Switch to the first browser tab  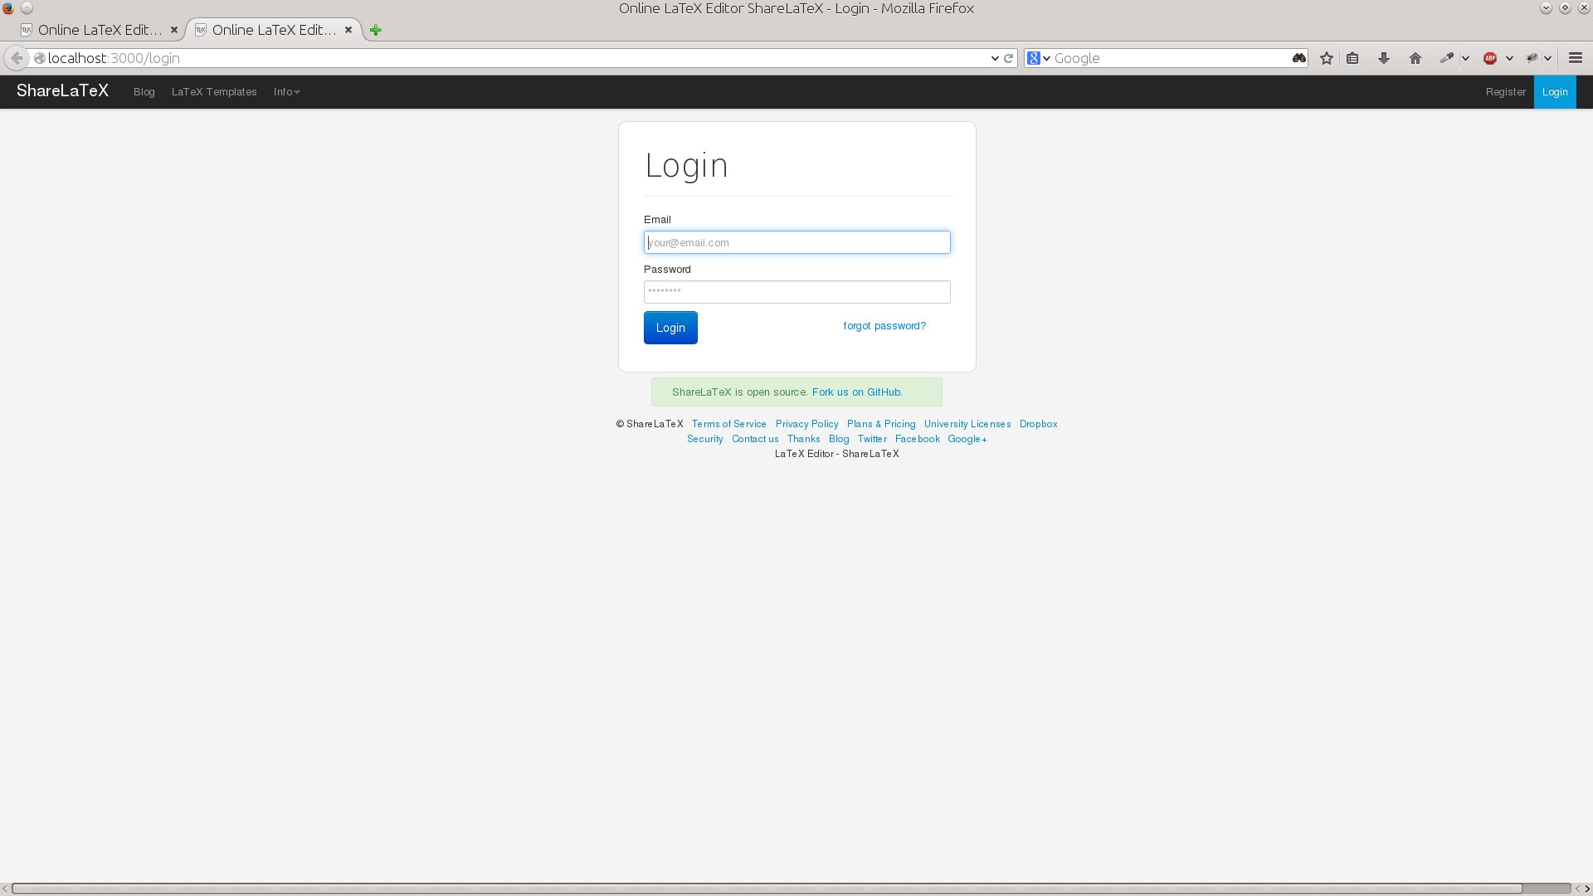point(100,30)
